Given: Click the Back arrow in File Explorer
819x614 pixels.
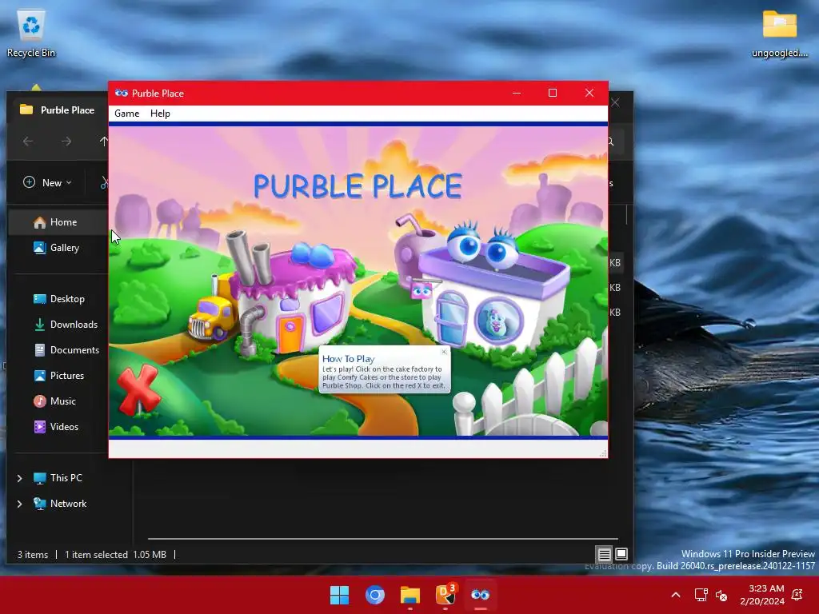Looking at the screenshot, I should point(28,141).
